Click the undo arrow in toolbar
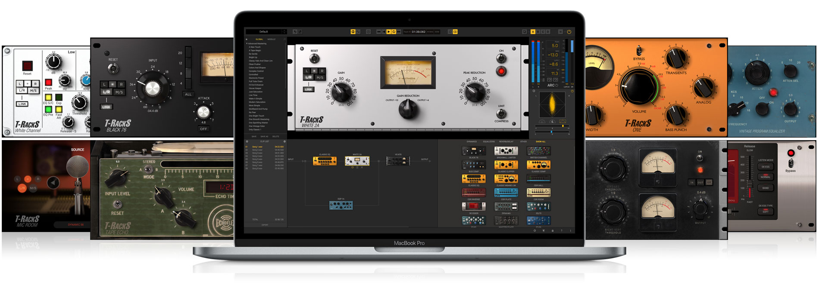This screenshot has width=819, height=288. (295, 32)
